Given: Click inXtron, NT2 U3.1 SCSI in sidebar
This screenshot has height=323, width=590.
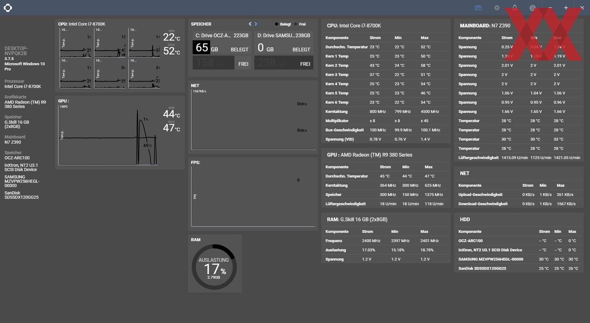Looking at the screenshot, I should [21, 167].
